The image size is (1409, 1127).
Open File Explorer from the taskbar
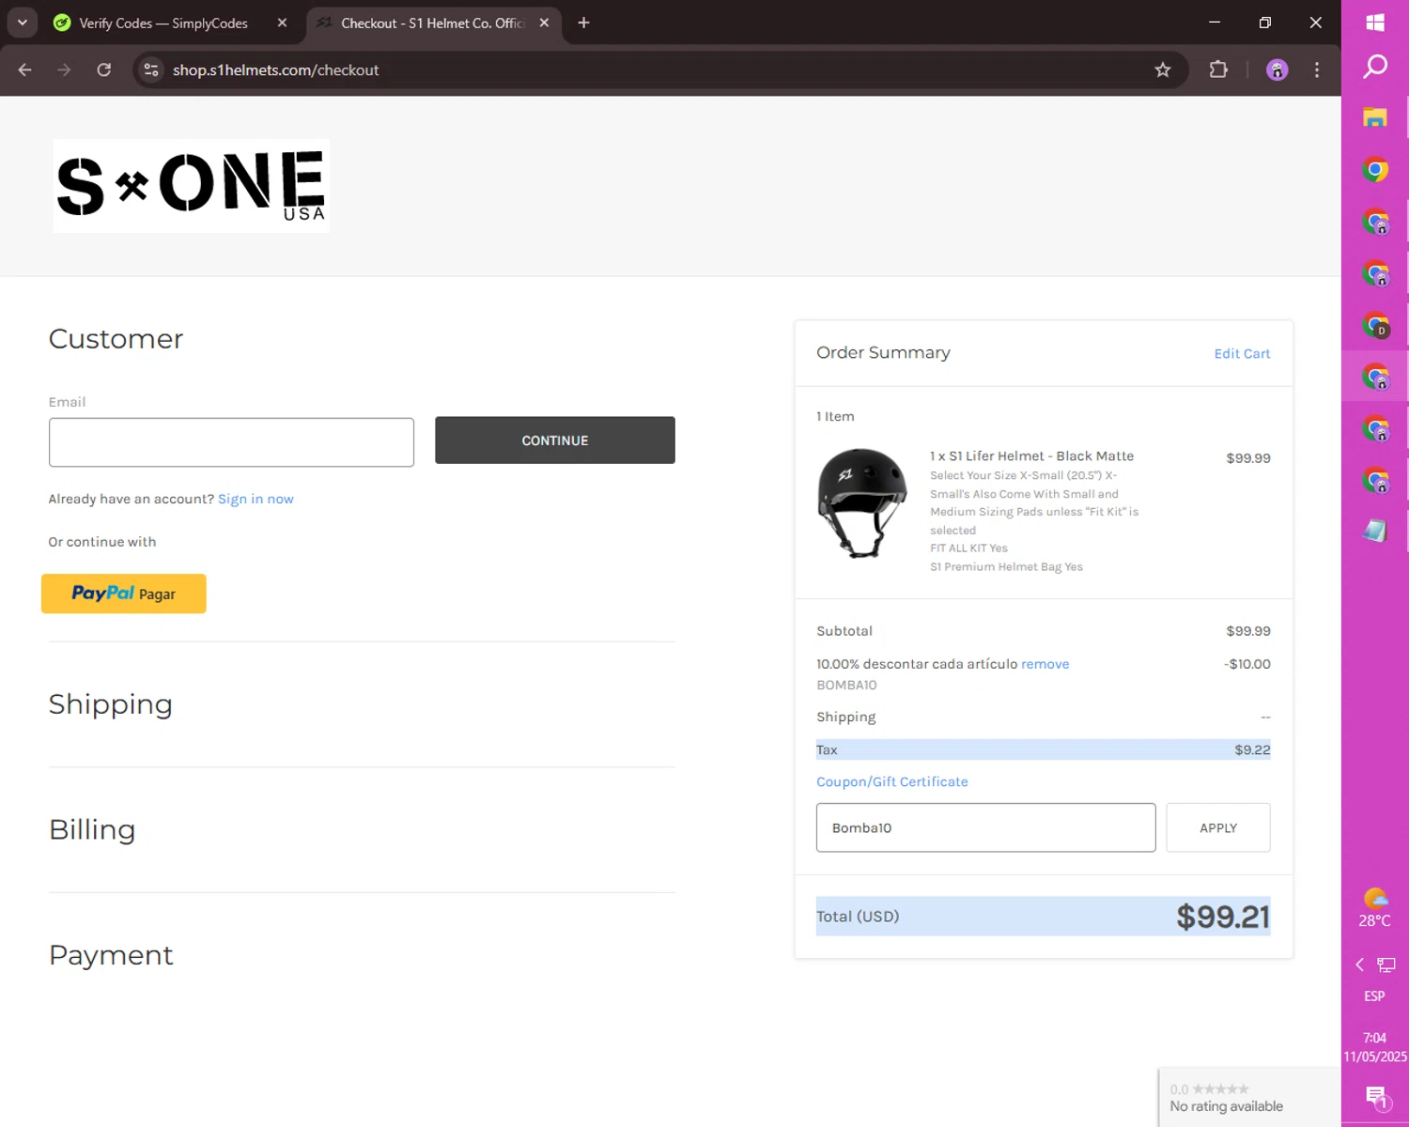coord(1375,117)
